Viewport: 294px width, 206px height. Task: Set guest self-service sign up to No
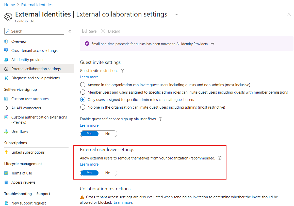click(x=108, y=134)
